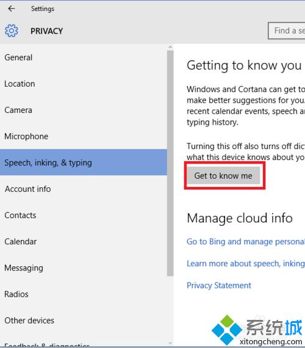Image resolution: width=305 pixels, height=348 pixels.
Task: Click the Privacy gear icon
Action: point(12,31)
